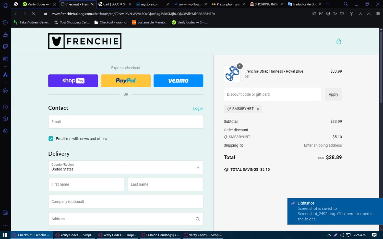Pay with Venmo button
This screenshot has height=239, width=383.
[178, 81]
